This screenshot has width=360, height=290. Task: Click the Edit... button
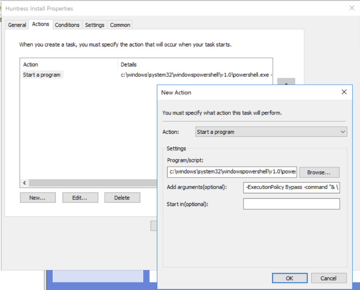click(x=80, y=198)
